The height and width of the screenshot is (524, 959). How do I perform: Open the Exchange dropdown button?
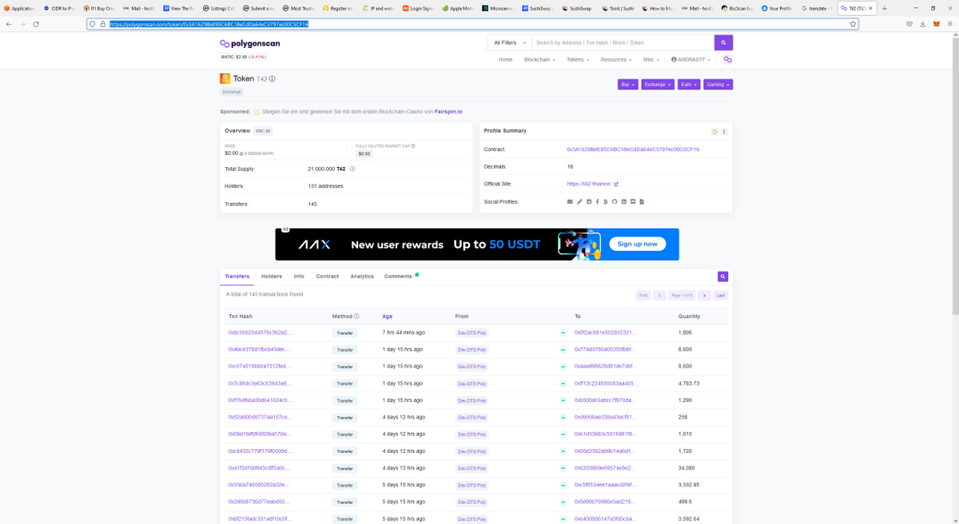click(x=658, y=84)
